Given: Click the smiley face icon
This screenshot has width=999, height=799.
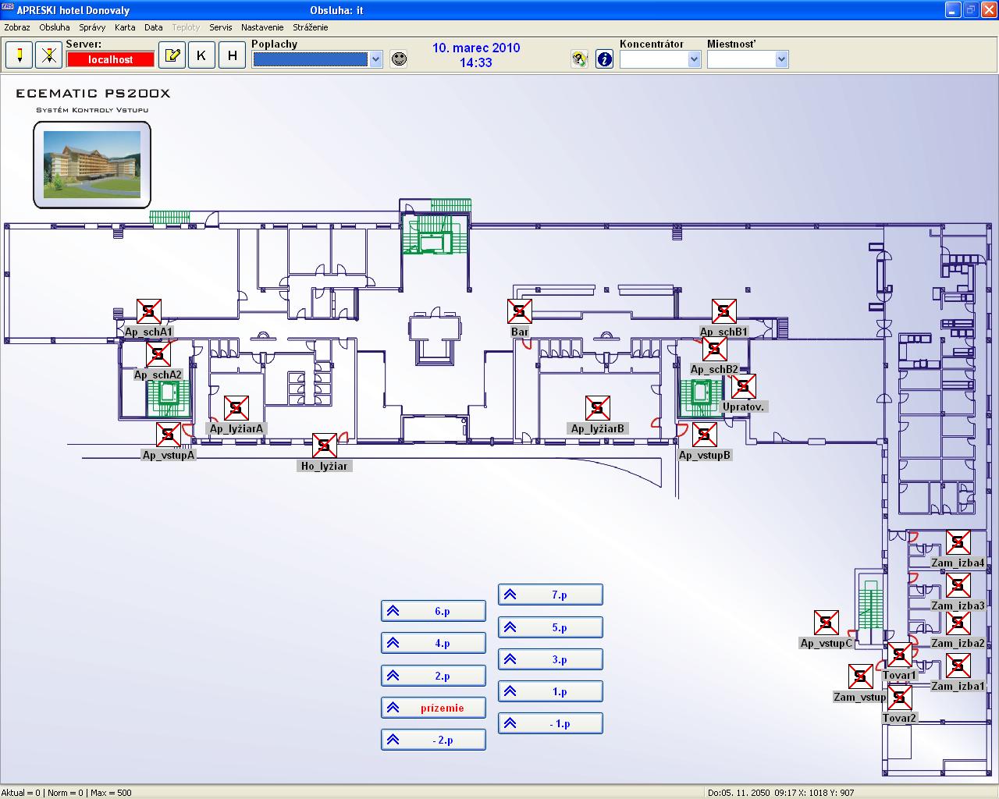Looking at the screenshot, I should [x=399, y=59].
